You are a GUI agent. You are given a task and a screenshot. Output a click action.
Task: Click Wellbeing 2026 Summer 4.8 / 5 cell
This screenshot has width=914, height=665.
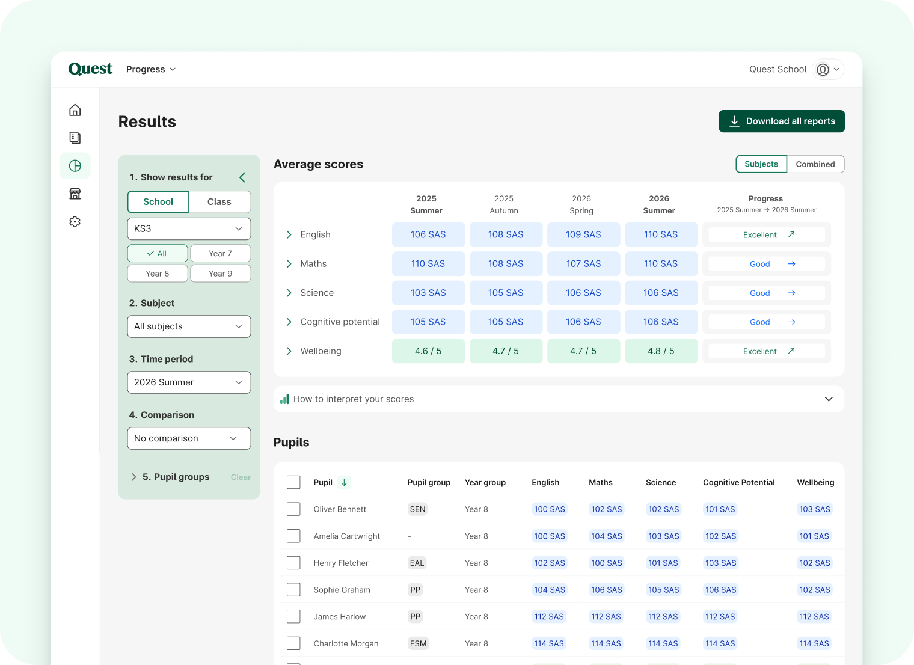click(x=661, y=351)
